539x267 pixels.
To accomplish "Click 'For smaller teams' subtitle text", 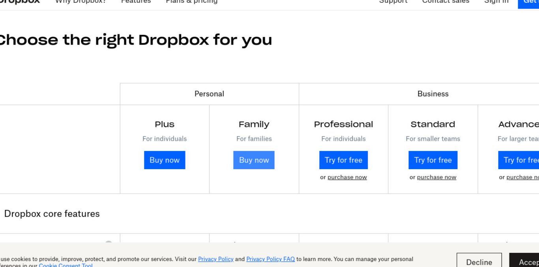I will tap(433, 139).
